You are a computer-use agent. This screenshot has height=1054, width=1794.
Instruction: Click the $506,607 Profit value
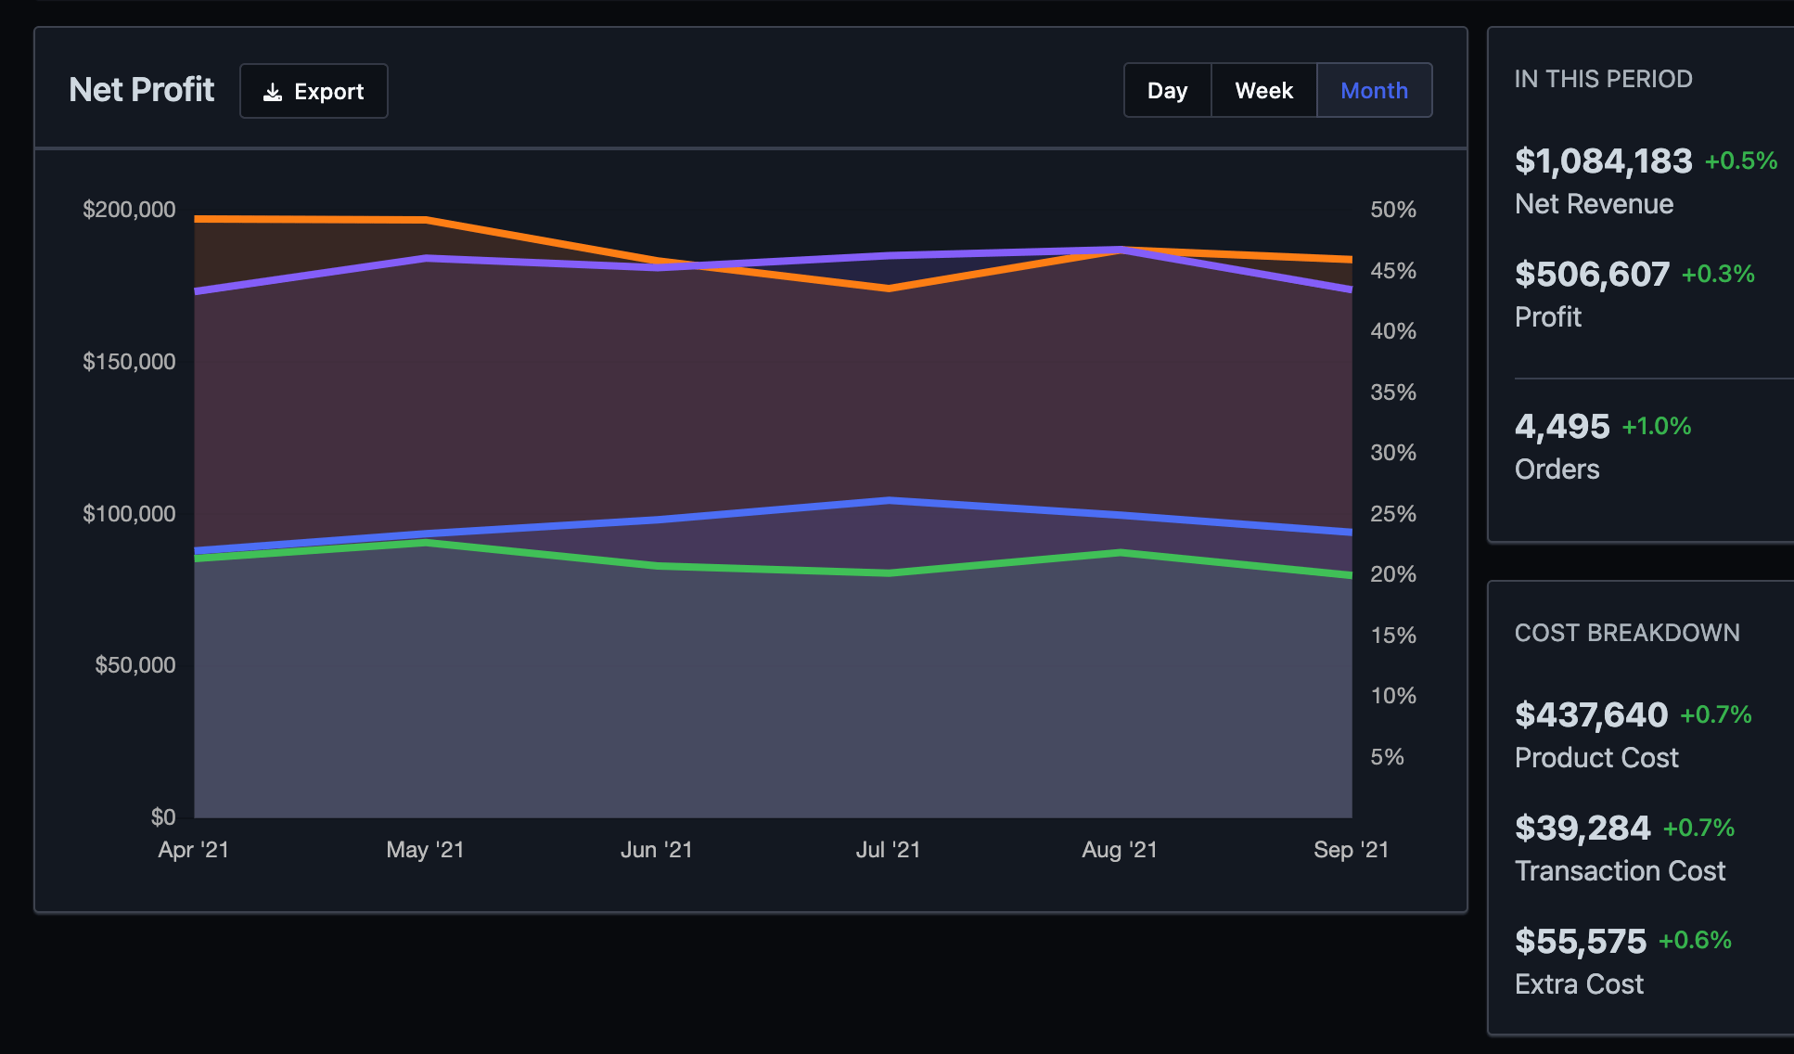[x=1592, y=275]
